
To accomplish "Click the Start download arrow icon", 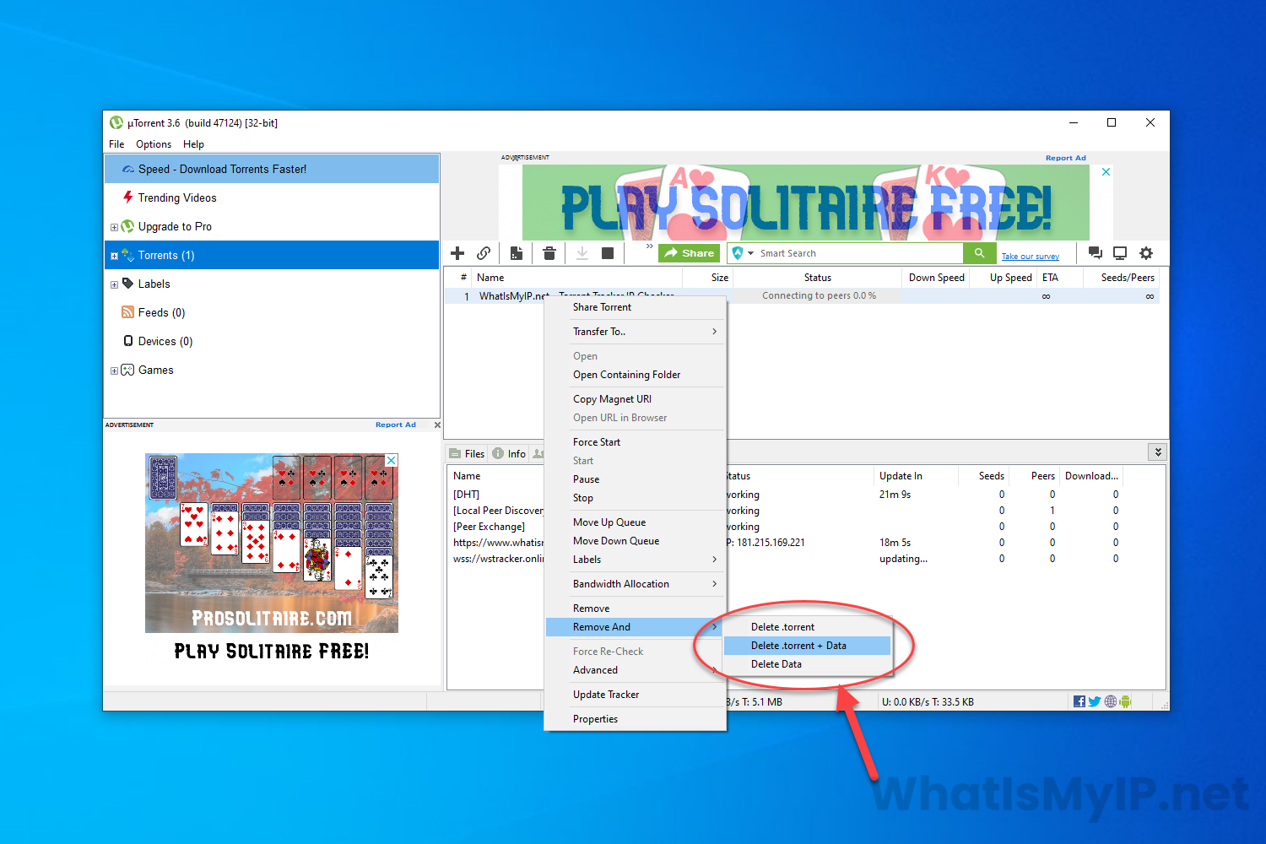I will 582,253.
